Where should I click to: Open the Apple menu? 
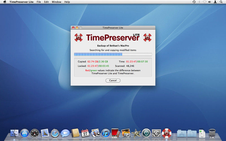(x=5, y=2)
